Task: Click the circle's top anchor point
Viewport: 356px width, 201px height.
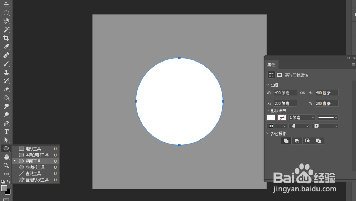Action: (x=179, y=58)
